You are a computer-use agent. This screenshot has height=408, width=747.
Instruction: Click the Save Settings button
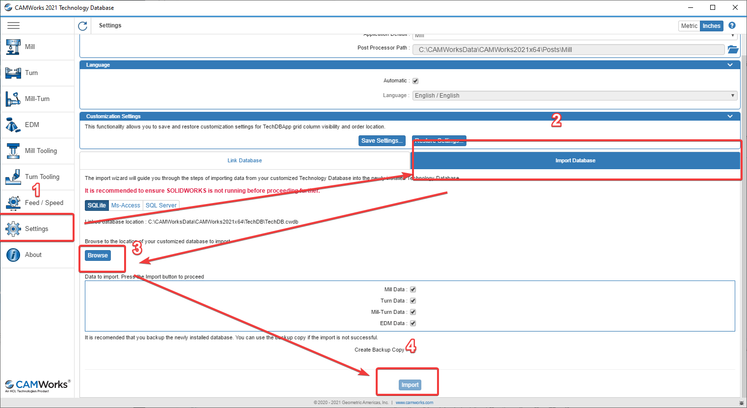382,141
